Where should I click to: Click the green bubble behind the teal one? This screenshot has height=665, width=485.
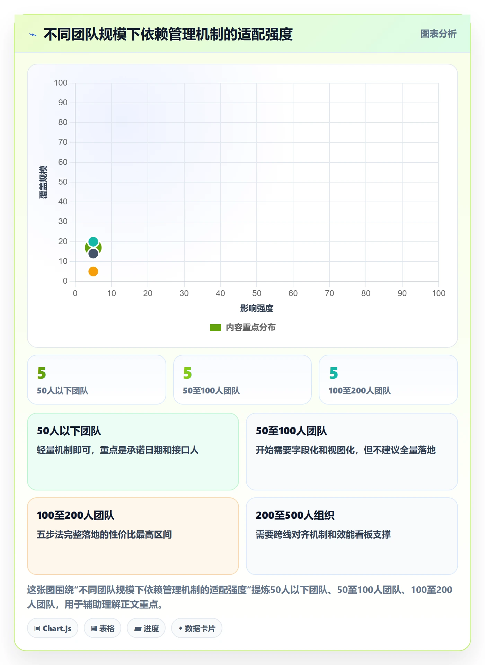point(87,248)
